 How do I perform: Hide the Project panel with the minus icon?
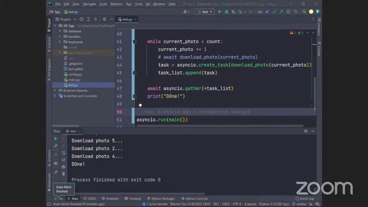coord(111,19)
